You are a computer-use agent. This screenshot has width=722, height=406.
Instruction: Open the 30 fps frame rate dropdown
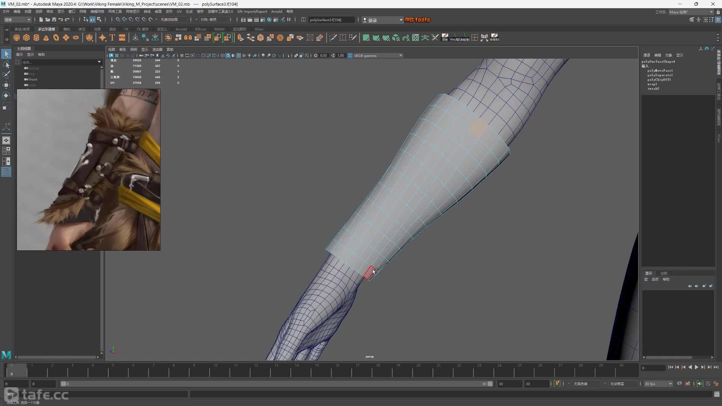click(x=658, y=383)
